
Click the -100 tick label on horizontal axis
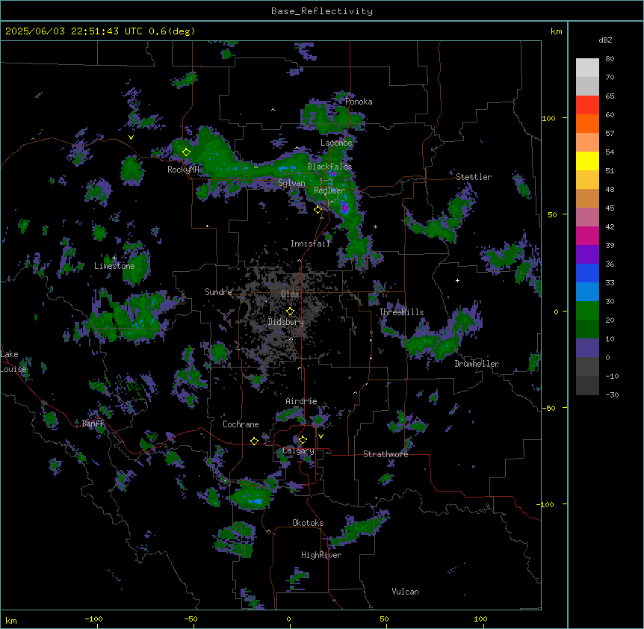coord(94,619)
